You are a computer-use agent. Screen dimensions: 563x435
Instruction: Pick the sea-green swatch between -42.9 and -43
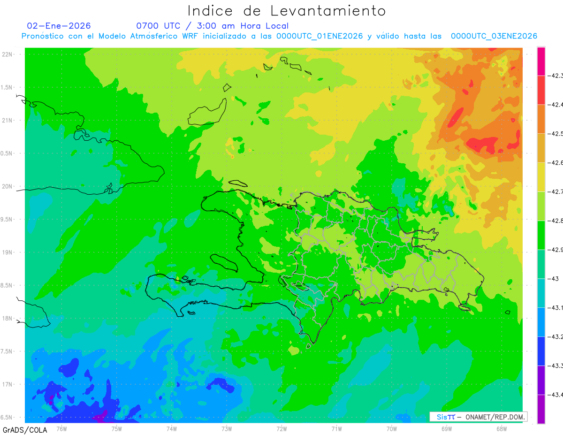[541, 264]
